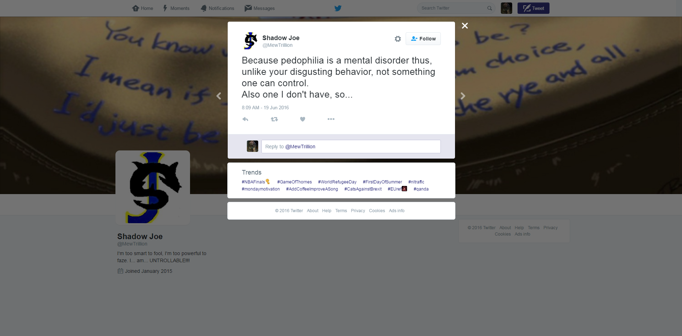Click in the Reply to @MewTrillion box

click(351, 147)
